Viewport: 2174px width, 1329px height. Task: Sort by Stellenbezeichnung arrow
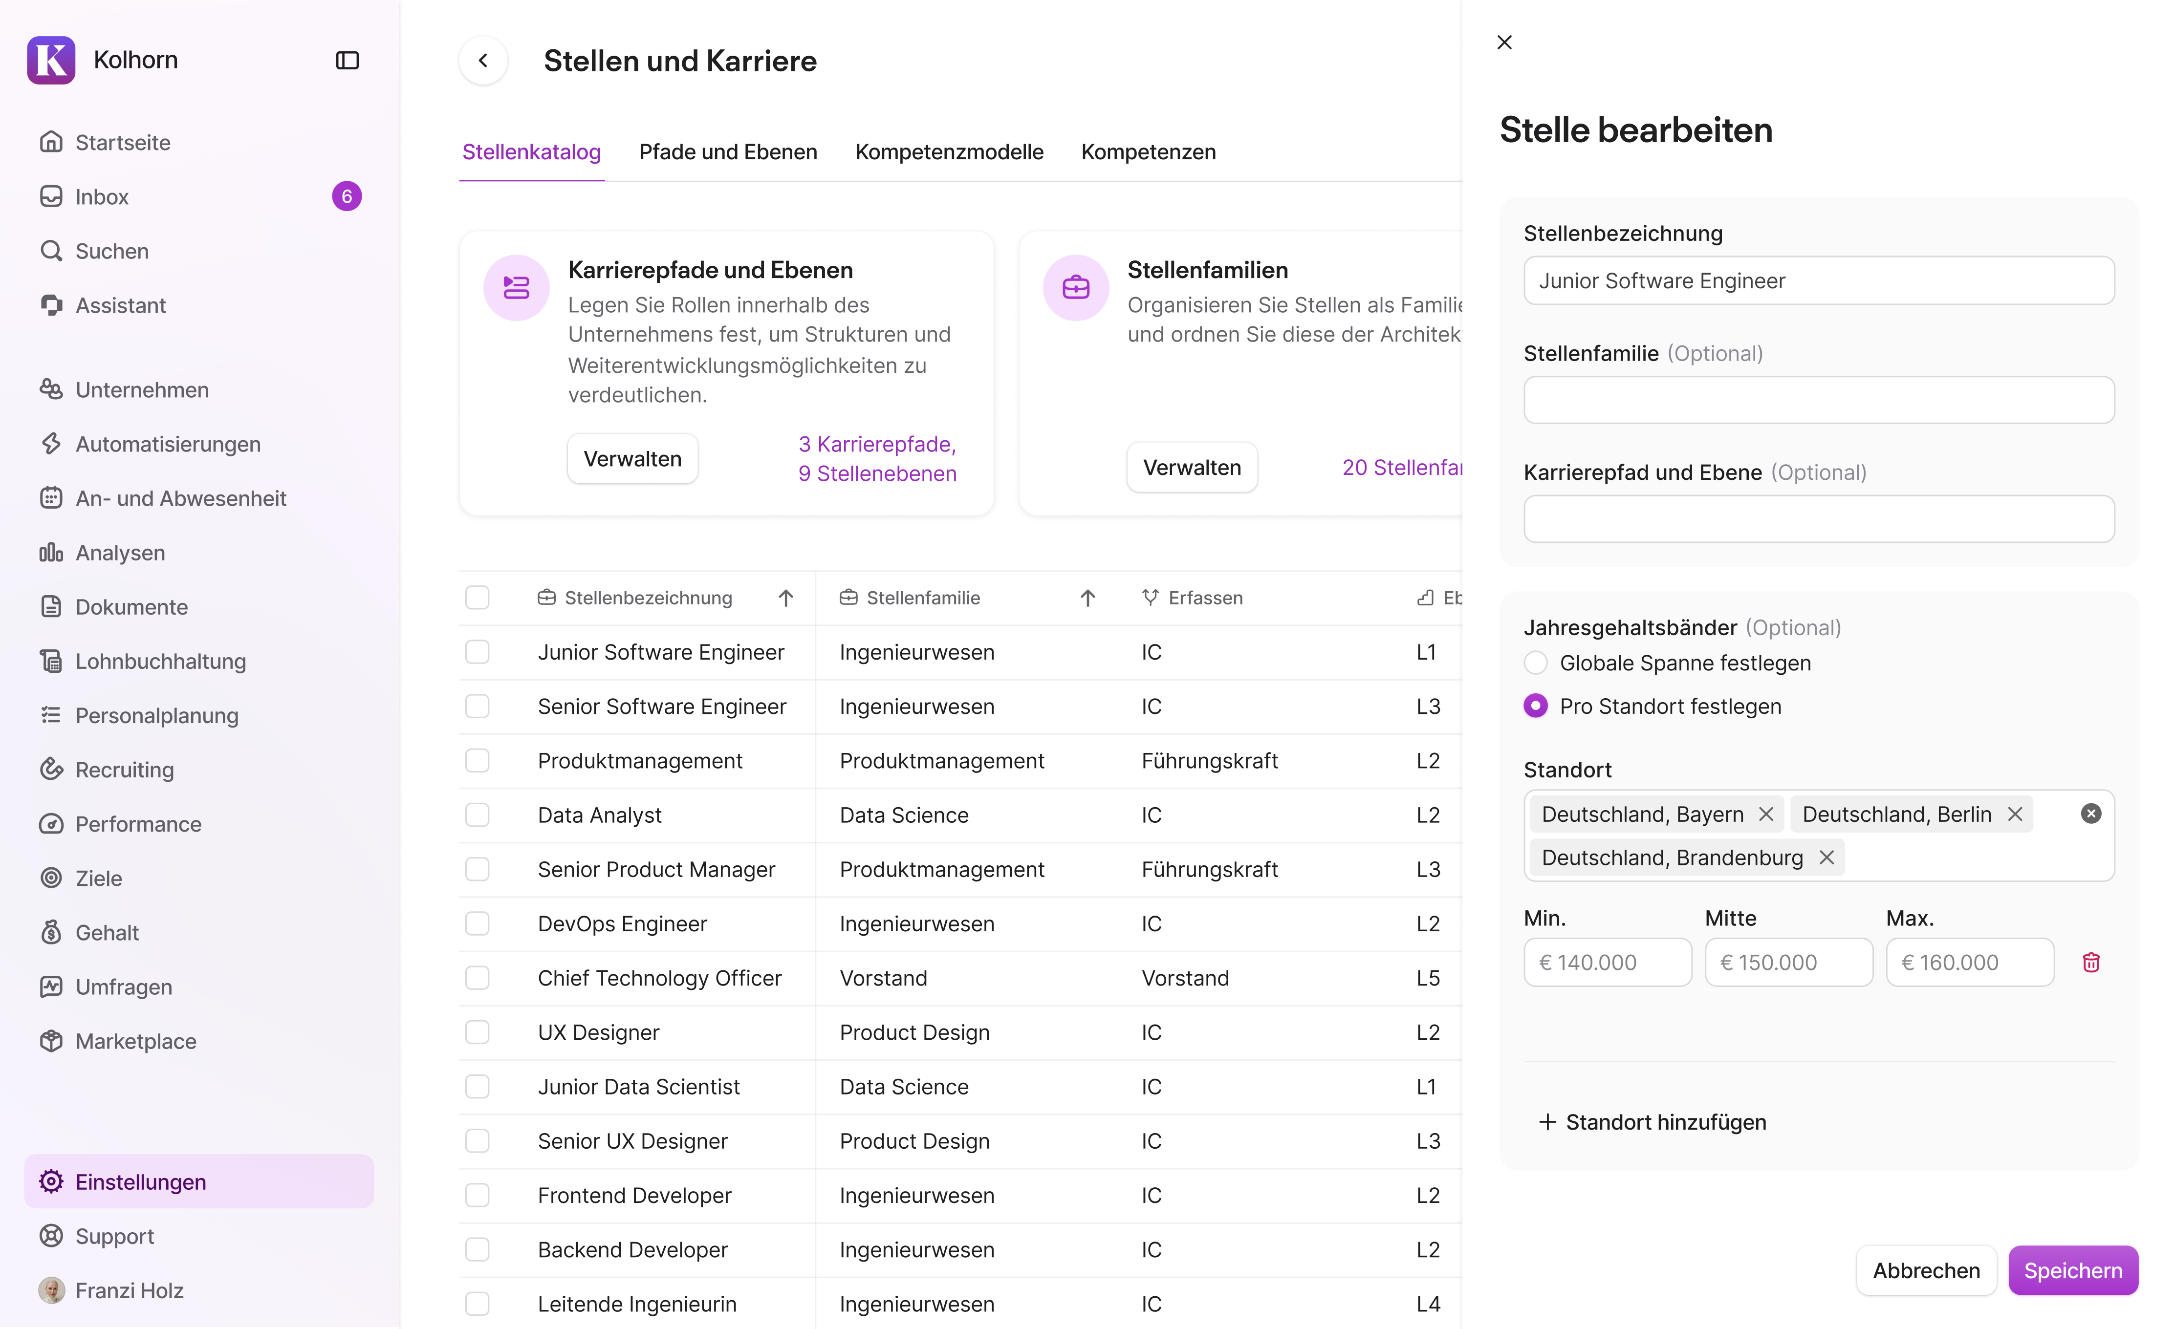pyautogui.click(x=785, y=598)
